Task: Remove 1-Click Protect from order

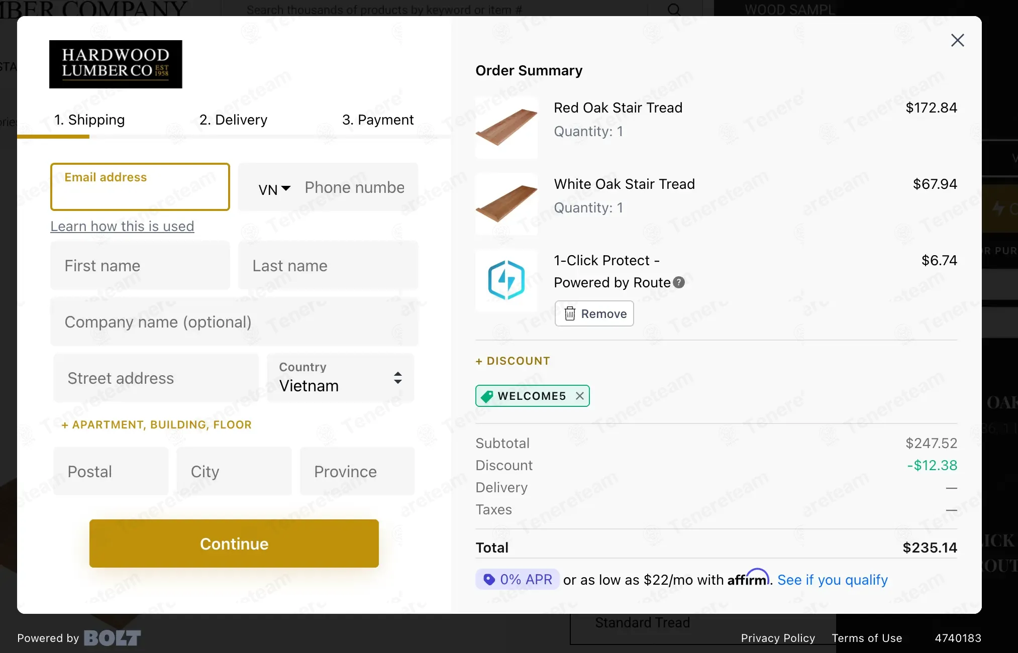Action: (x=594, y=313)
